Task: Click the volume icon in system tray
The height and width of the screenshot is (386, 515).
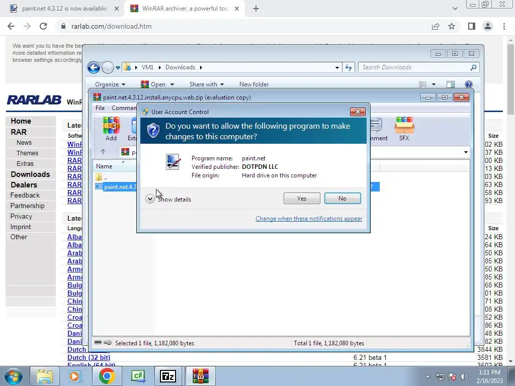Action: [464, 376]
